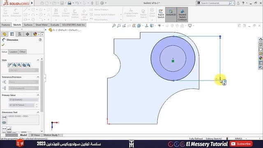
Task: Open the unit precision dropdown
Action: 23,88
